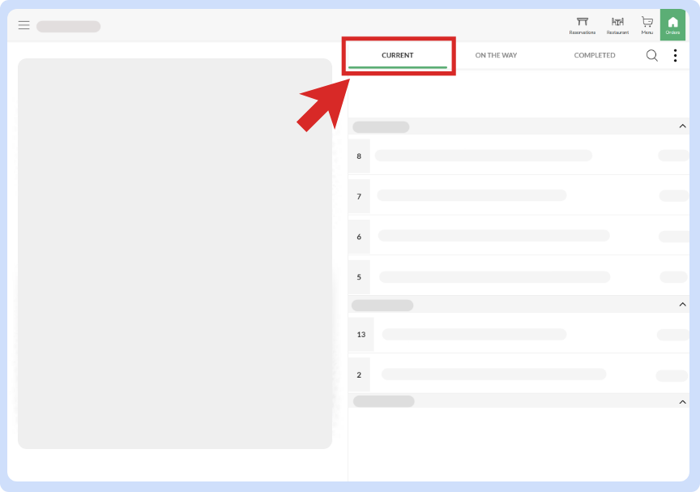Select the green Orders home icon
This screenshot has height=492, width=700.
[x=672, y=24]
